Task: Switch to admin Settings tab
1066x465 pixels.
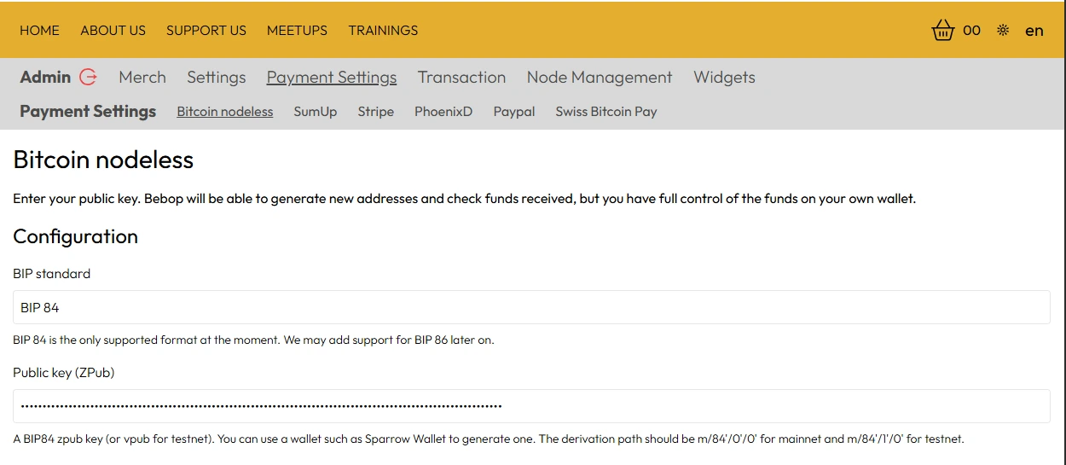Action: point(216,78)
